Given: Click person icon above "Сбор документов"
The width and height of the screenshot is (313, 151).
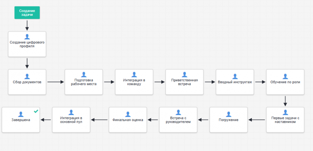Looking at the screenshot, I should coord(27,76).
